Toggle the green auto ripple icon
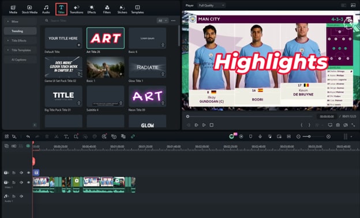Image resolution: width=360 pixels, height=218 pixels. click(x=28, y=146)
